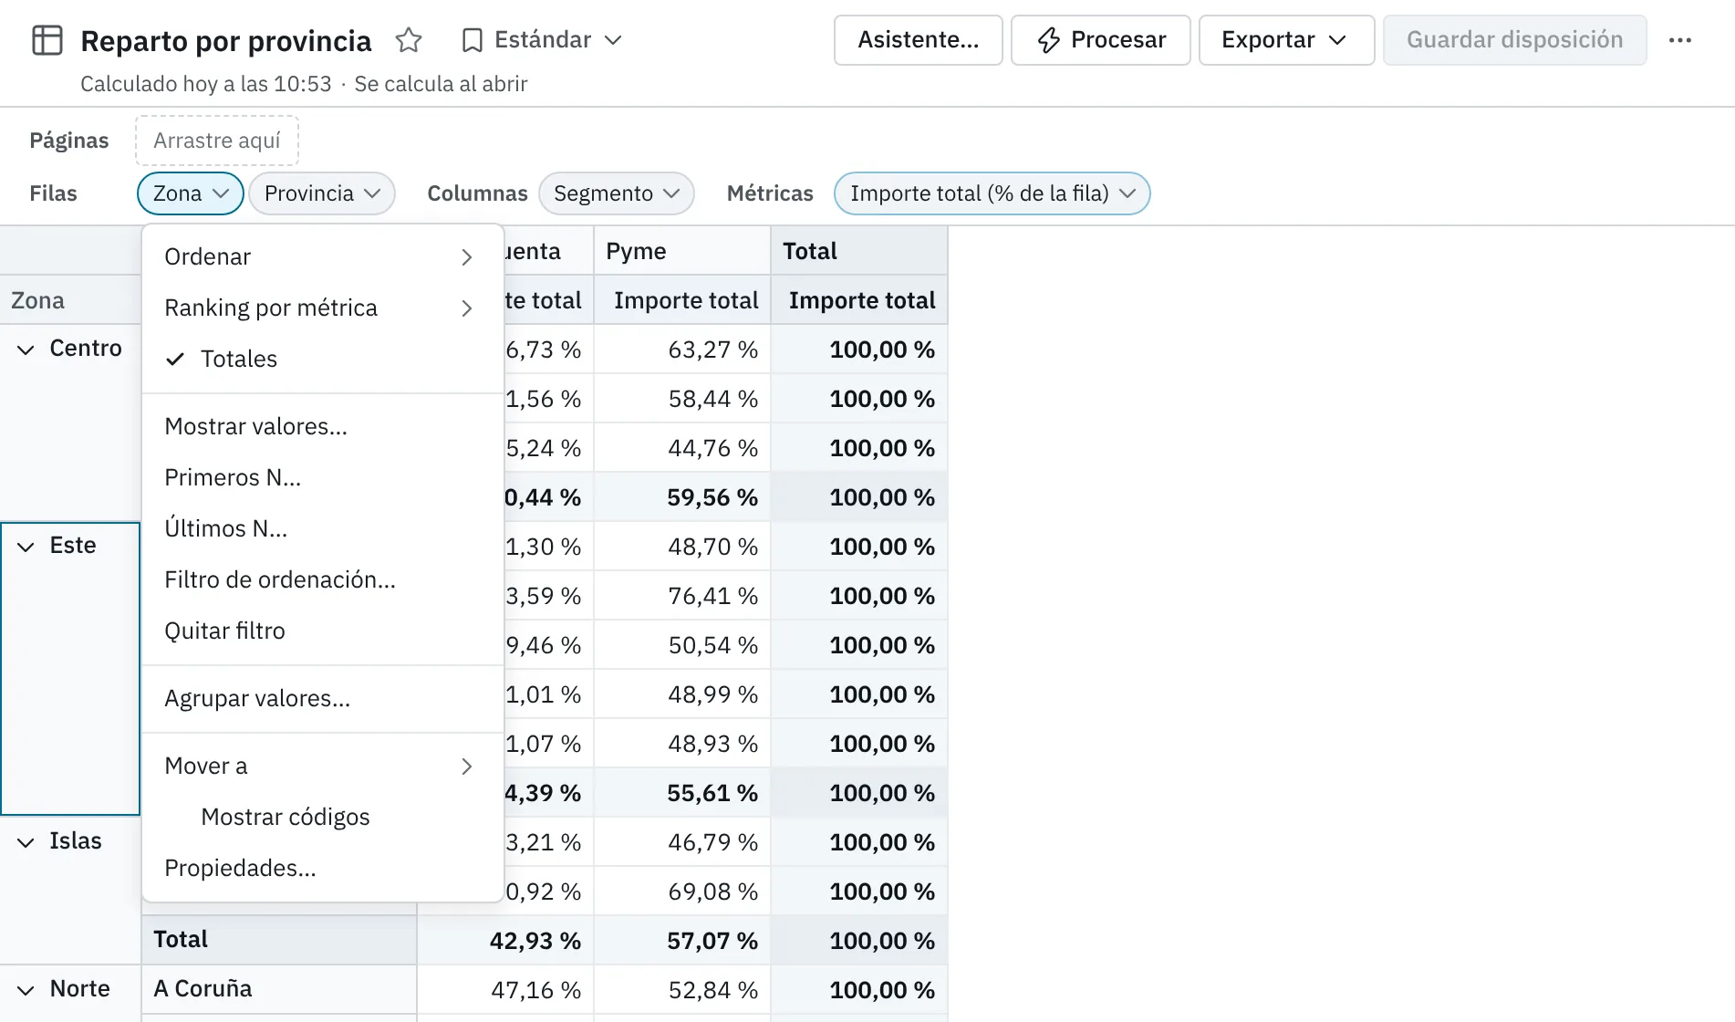Click the Total column header

[859, 251]
